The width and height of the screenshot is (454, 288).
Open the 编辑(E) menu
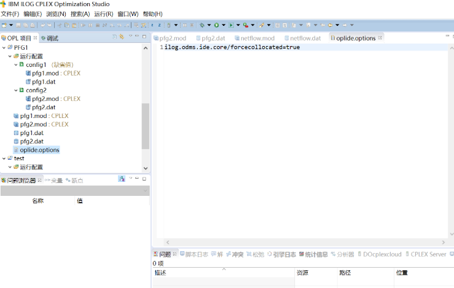pos(33,14)
